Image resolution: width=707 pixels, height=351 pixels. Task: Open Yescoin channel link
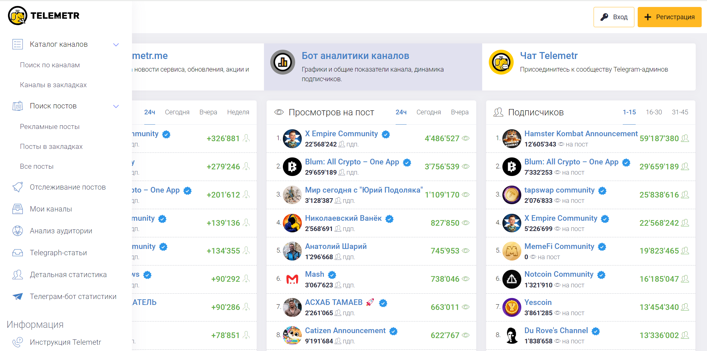pyautogui.click(x=538, y=302)
